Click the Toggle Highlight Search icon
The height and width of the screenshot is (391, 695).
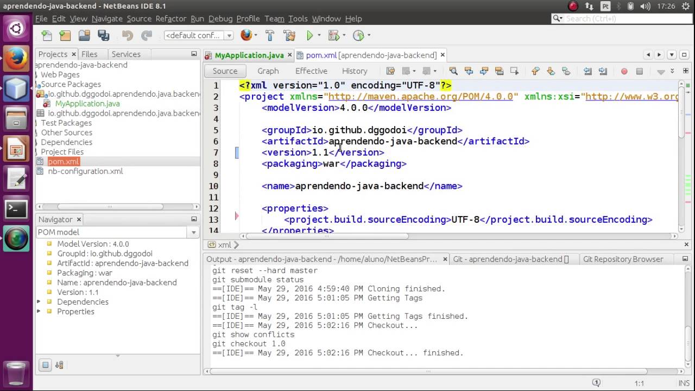(499, 71)
